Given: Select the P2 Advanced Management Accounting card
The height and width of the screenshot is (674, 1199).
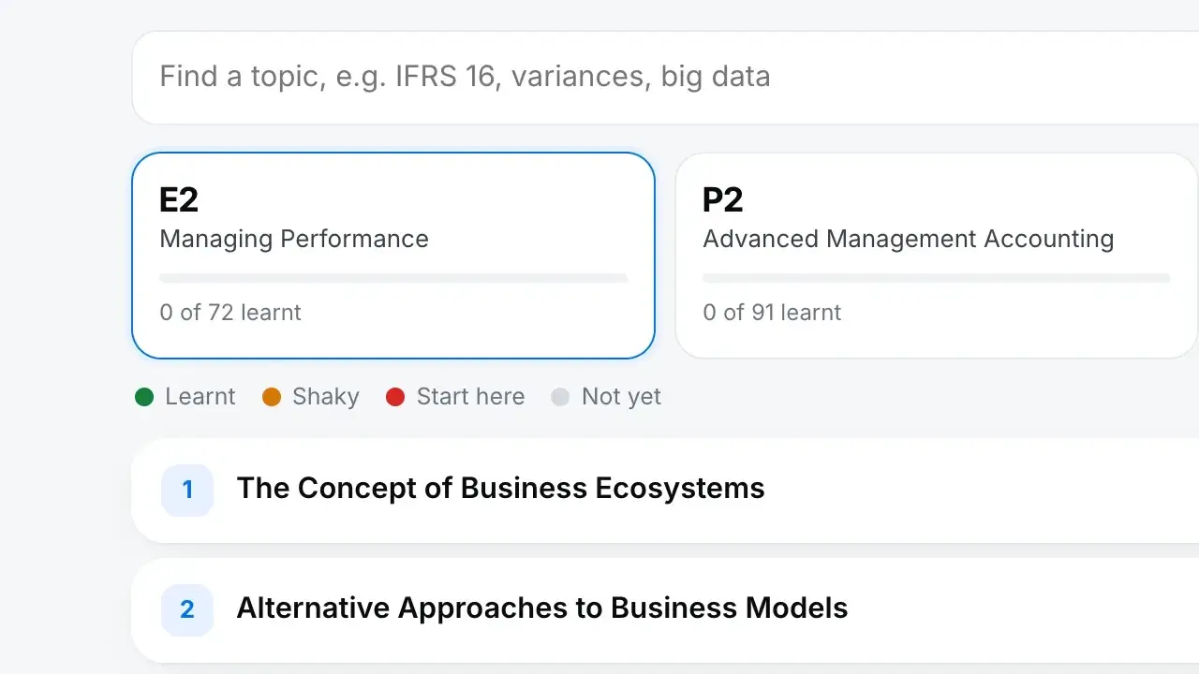Looking at the screenshot, I should click(937, 256).
